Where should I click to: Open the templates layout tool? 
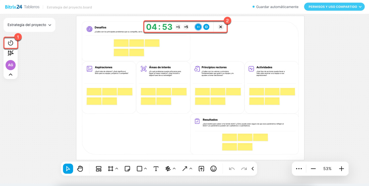tap(99, 169)
